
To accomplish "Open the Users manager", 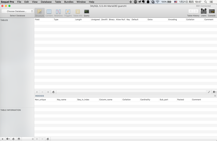I will (204, 12).
